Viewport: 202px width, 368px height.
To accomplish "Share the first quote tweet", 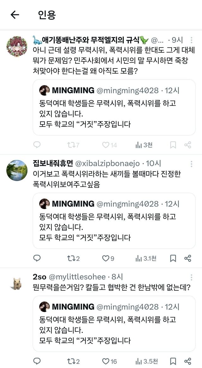I will click(188, 145).
